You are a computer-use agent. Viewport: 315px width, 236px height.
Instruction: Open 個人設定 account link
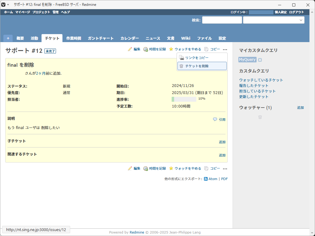(281, 12)
